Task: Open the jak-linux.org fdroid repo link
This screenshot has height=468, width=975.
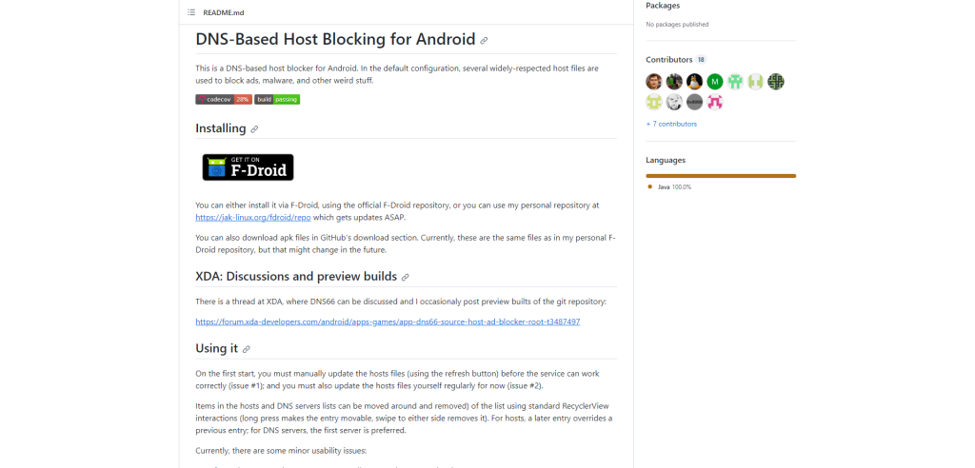Action: click(253, 218)
